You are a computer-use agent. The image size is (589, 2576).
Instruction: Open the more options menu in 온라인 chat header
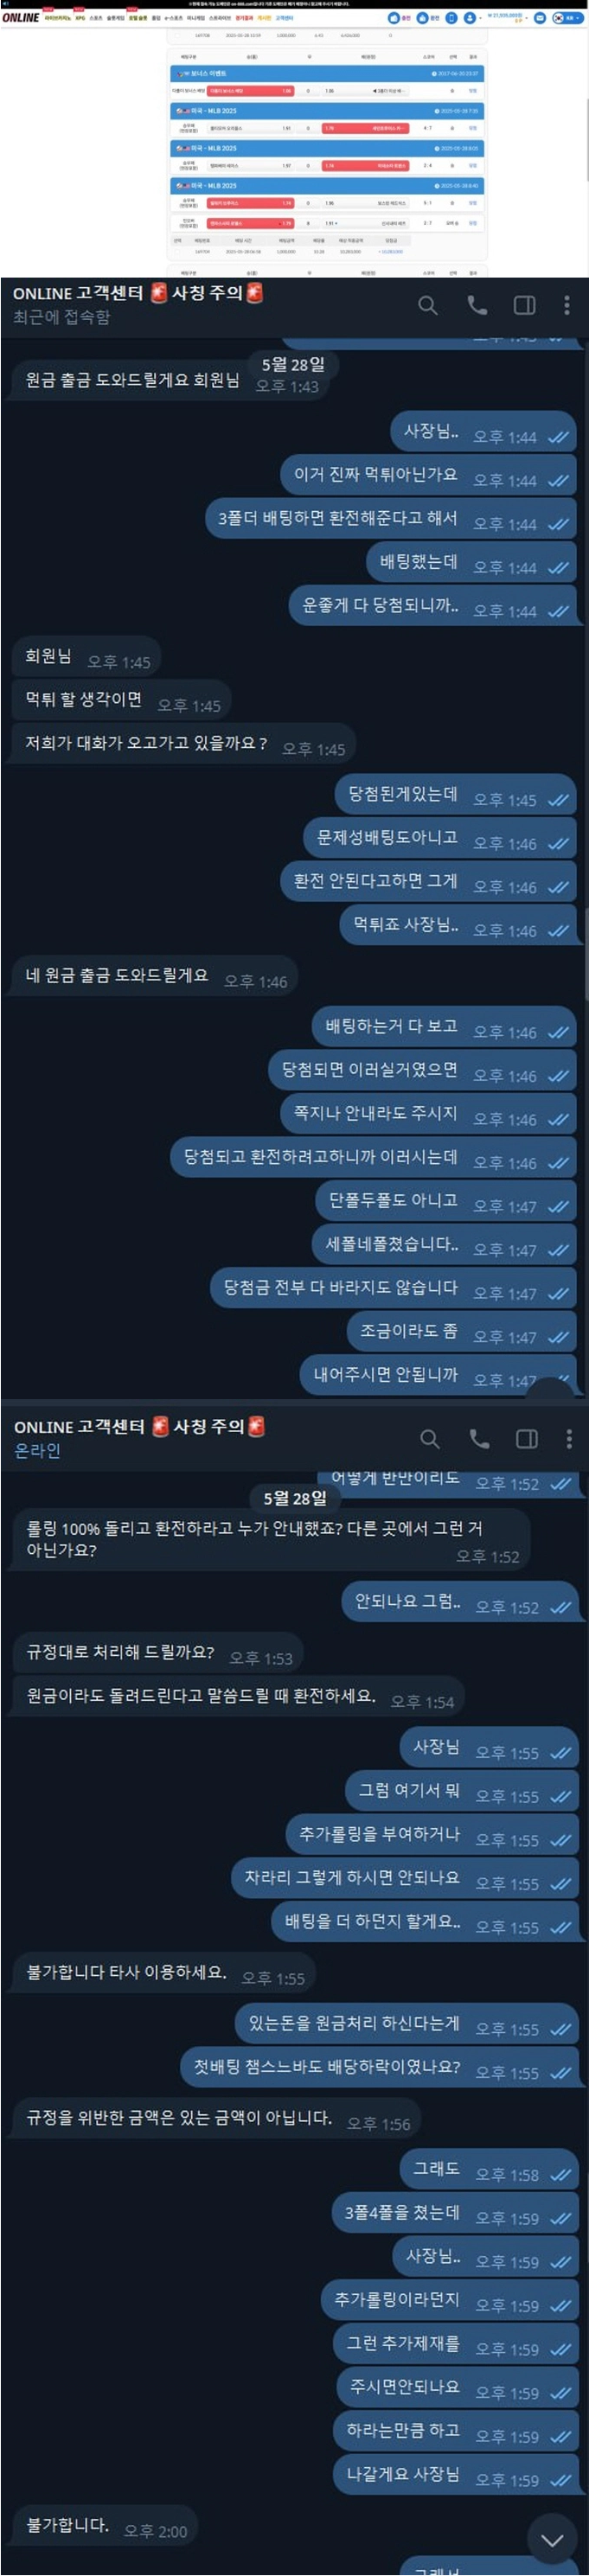click(569, 1439)
